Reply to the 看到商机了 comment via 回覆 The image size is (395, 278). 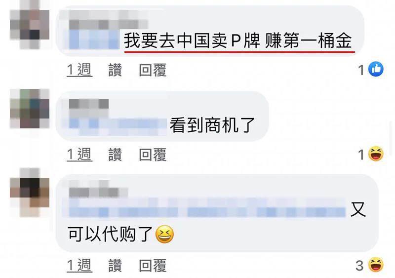click(153, 155)
